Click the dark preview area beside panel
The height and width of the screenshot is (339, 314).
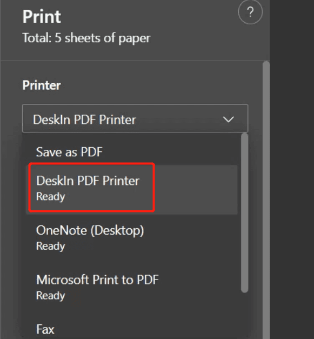tap(292, 170)
